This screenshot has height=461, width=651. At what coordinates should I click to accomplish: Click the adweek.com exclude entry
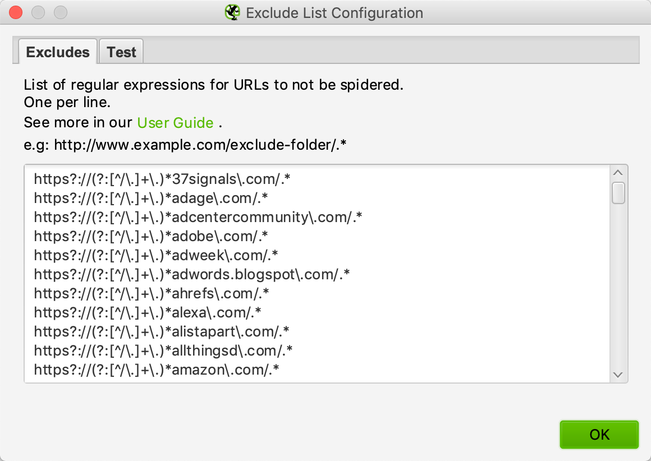pos(155,256)
